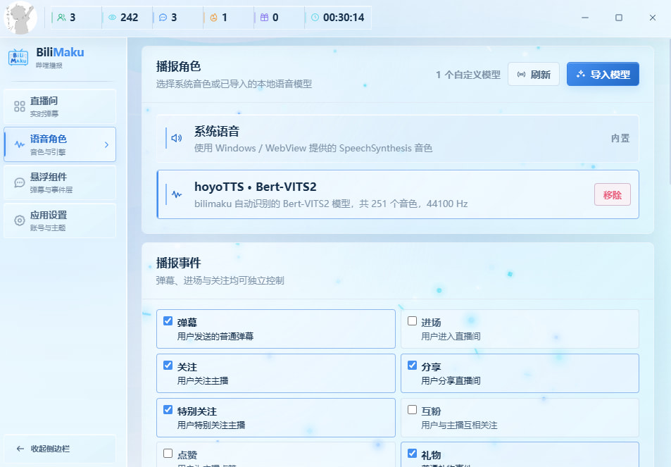This screenshot has width=671, height=467.
Task: Uncheck the 弹幕 event checkbox
Action: pyautogui.click(x=168, y=321)
